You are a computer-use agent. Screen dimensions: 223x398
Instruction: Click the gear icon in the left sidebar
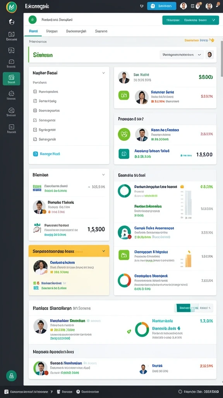point(11,93)
